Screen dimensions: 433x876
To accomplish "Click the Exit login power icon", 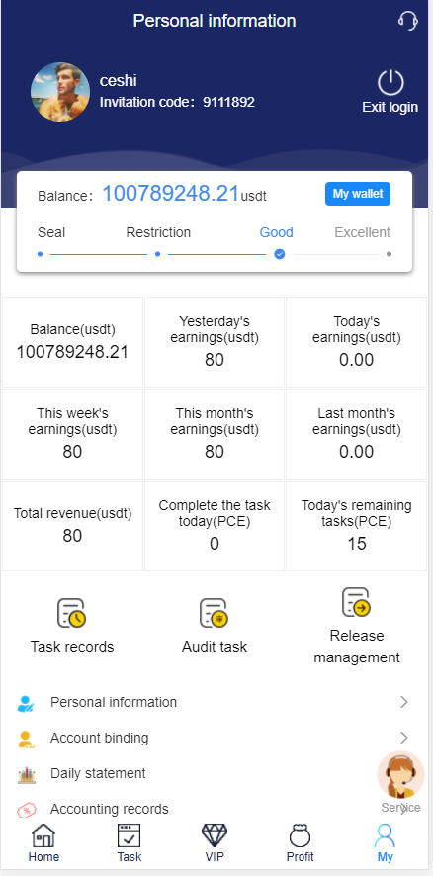I will click(x=390, y=83).
